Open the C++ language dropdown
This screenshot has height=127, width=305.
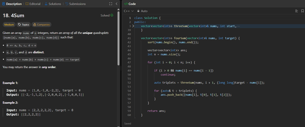coord(129,11)
